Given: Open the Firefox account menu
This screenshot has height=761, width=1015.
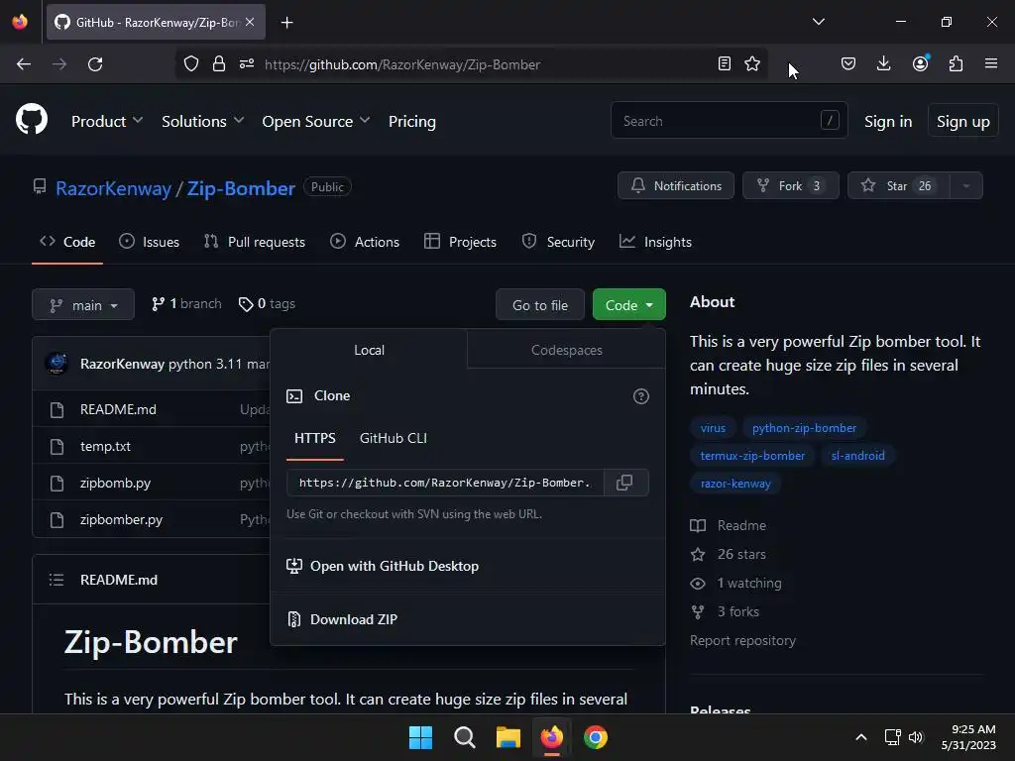Looking at the screenshot, I should (920, 64).
